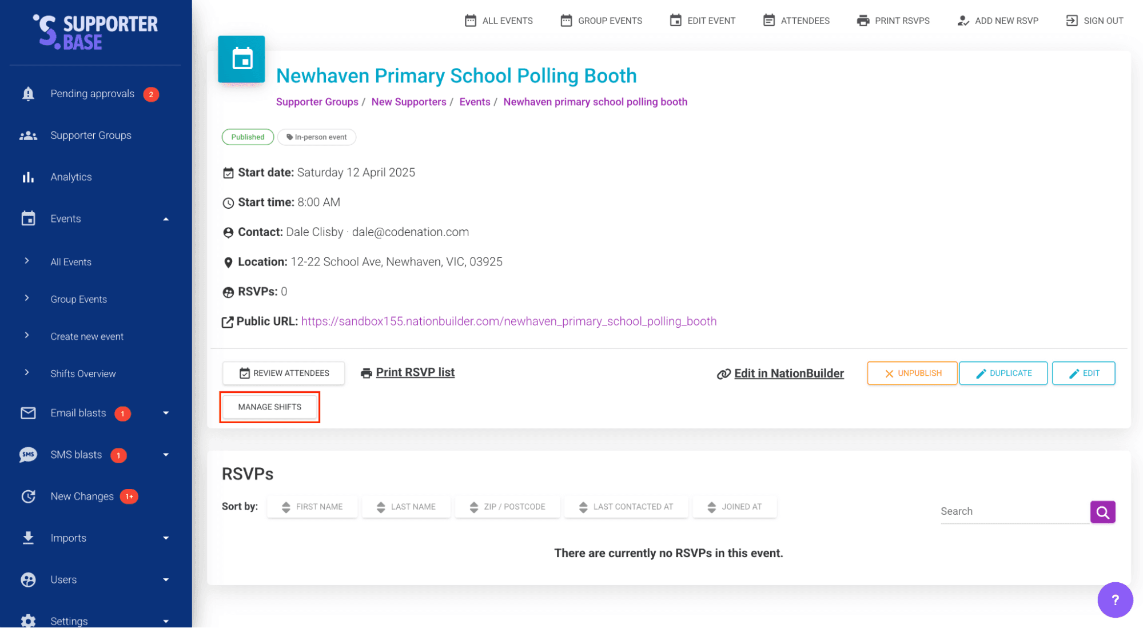Open the Public URL nationbuilder link
Viewport: 1143px width, 628px height.
(508, 321)
